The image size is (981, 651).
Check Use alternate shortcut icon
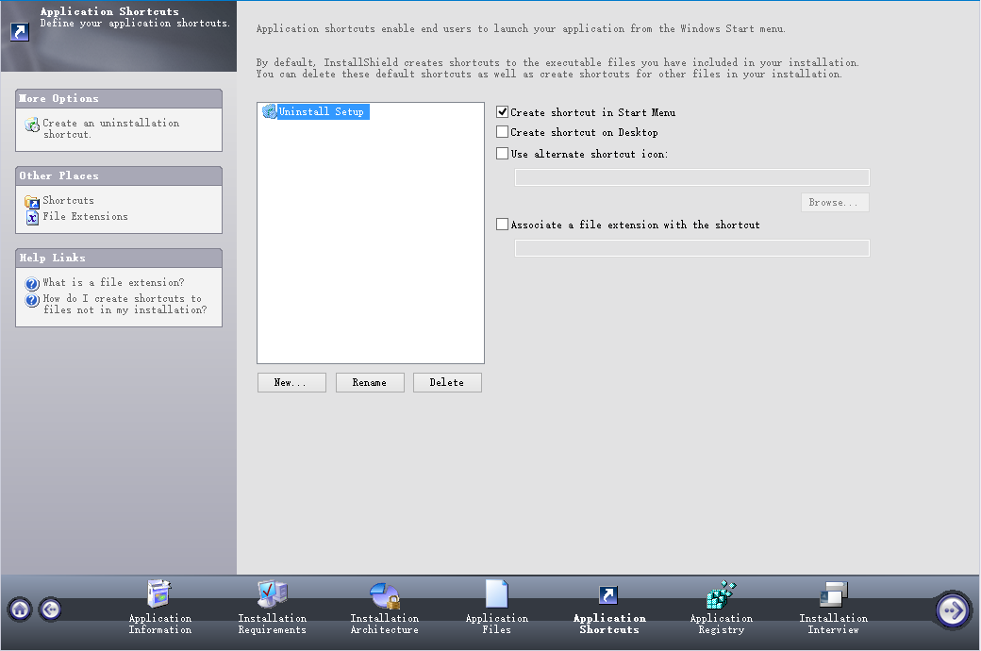pos(503,153)
